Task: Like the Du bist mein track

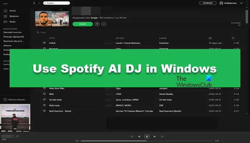Action: point(44,100)
